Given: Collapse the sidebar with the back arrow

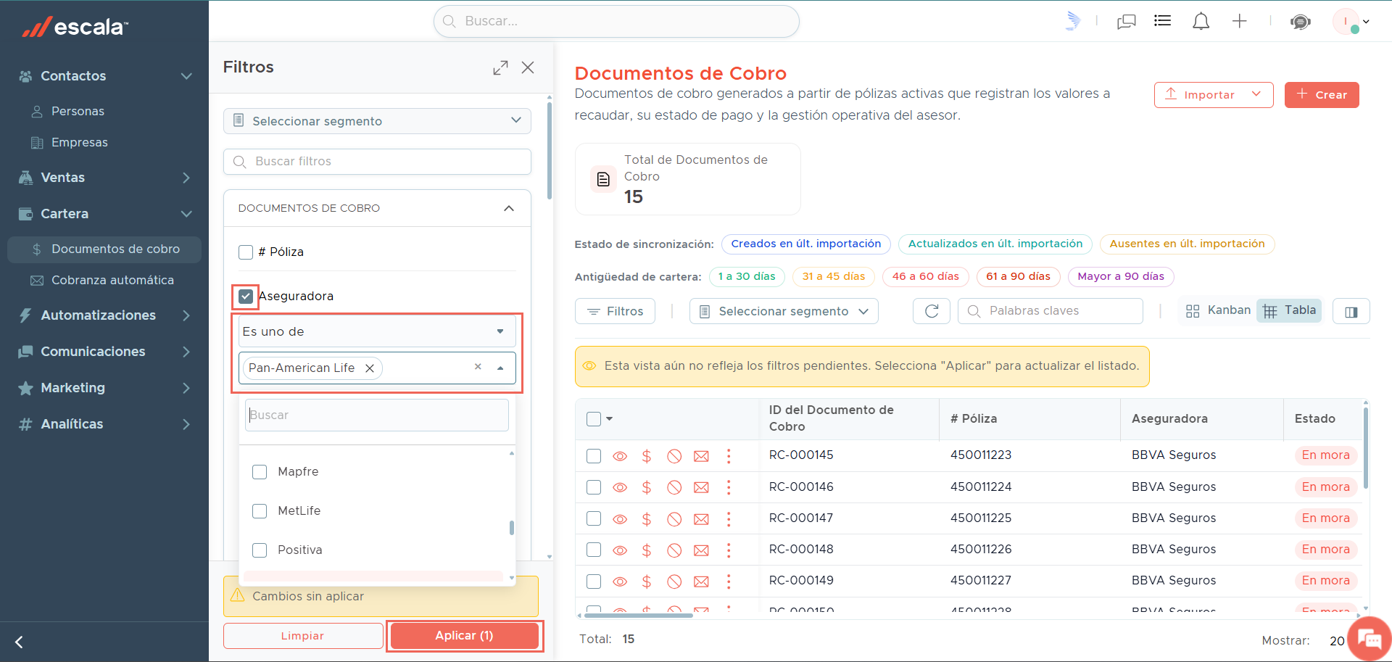Looking at the screenshot, I should click(x=20, y=642).
